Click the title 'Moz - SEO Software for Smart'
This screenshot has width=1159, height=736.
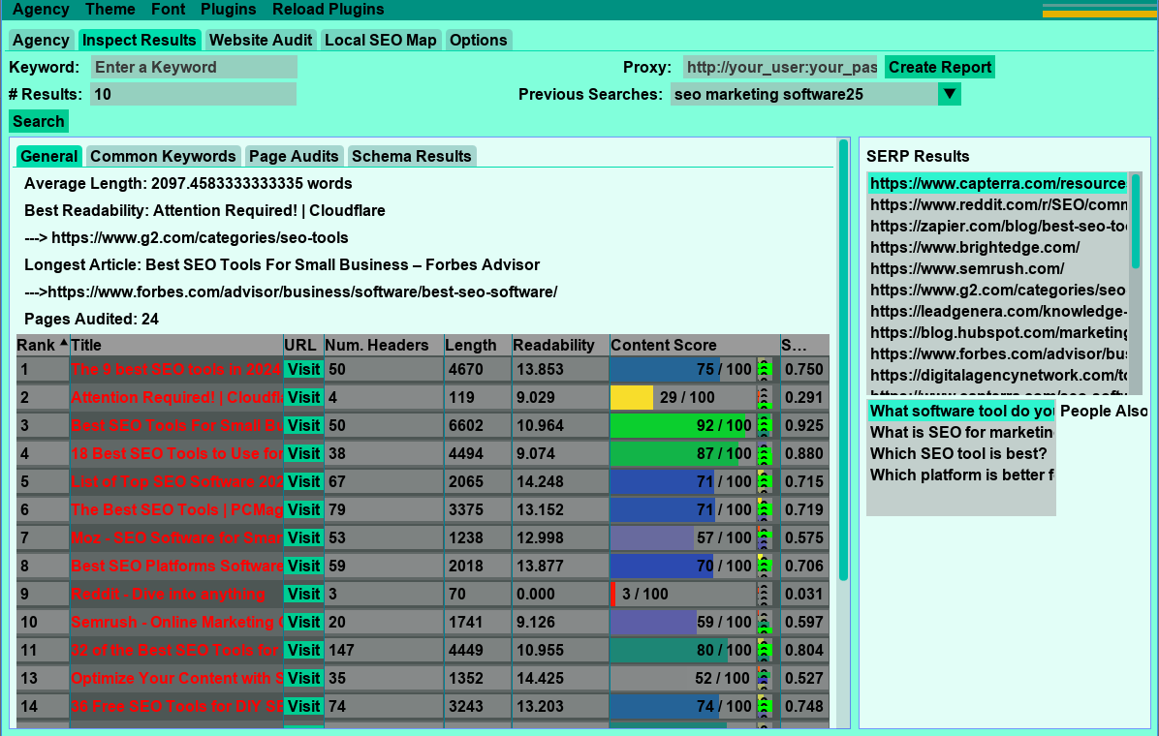[x=176, y=538]
